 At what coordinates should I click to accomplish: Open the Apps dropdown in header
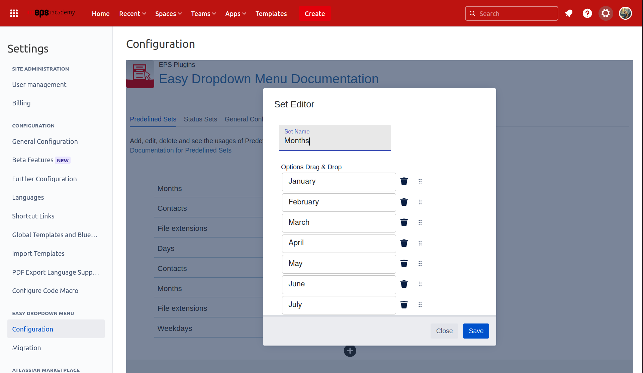[236, 14]
